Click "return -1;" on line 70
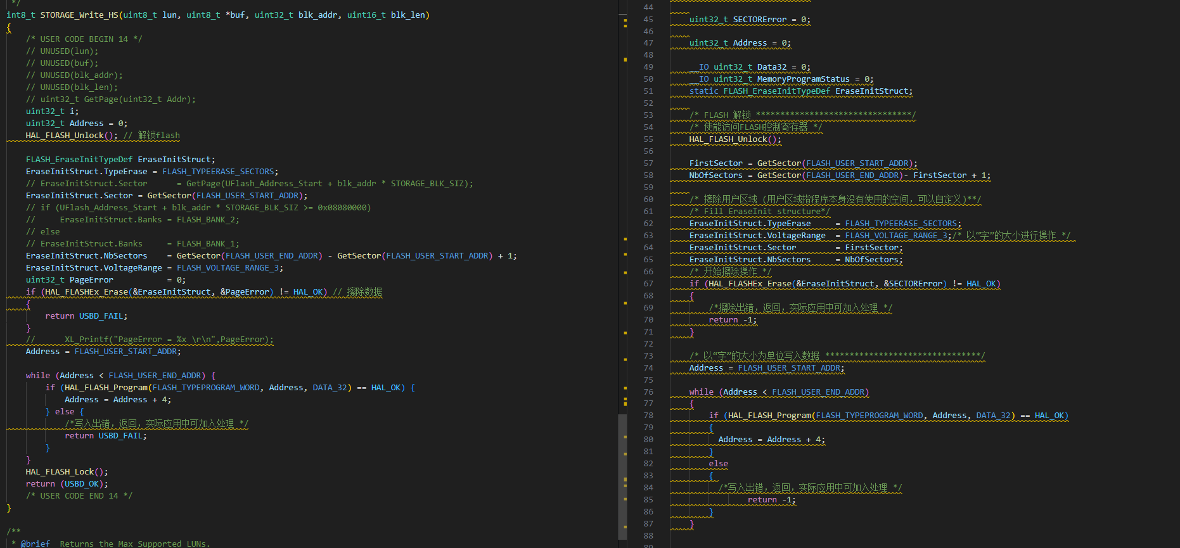 [x=733, y=319]
